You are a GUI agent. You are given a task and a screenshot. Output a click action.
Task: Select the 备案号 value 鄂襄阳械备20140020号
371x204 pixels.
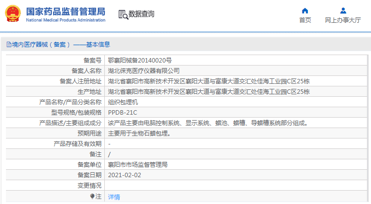click(140, 60)
